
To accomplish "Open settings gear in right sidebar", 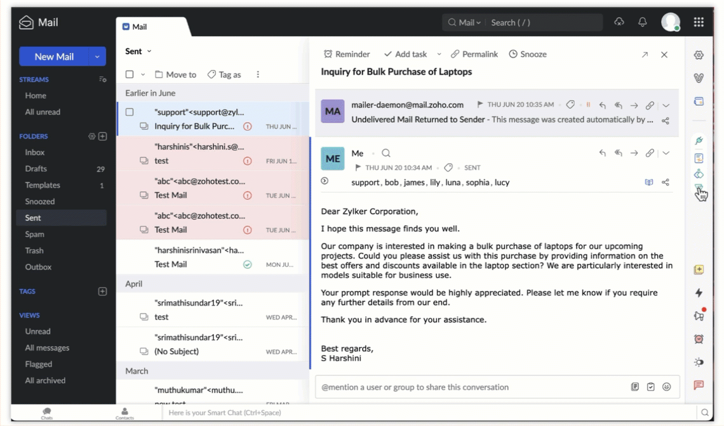I will [699, 55].
